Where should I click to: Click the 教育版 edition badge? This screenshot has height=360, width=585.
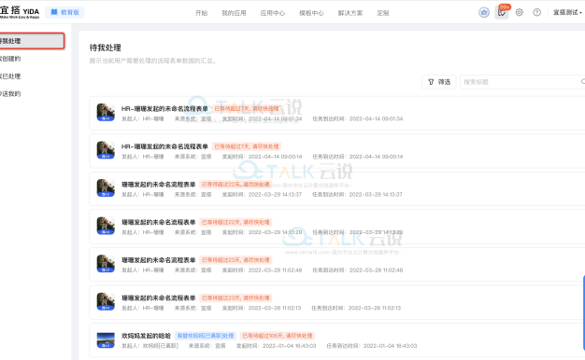[64, 12]
